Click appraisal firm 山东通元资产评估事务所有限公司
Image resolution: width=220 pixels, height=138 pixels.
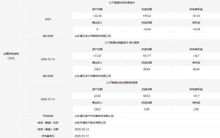click(94, 116)
